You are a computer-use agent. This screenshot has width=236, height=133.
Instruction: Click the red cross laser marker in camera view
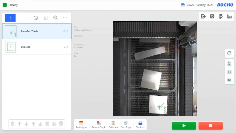tap(176, 48)
